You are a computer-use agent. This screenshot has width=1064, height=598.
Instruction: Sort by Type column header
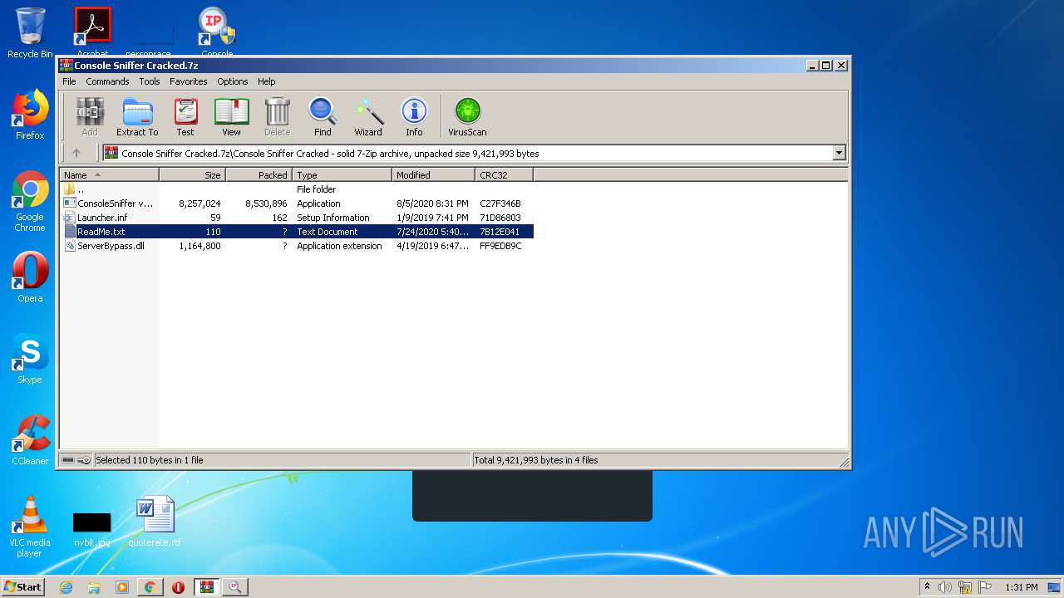pyautogui.click(x=342, y=175)
